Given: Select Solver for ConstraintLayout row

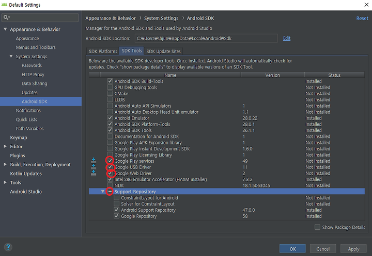Looking at the screenshot, I should point(227,203).
